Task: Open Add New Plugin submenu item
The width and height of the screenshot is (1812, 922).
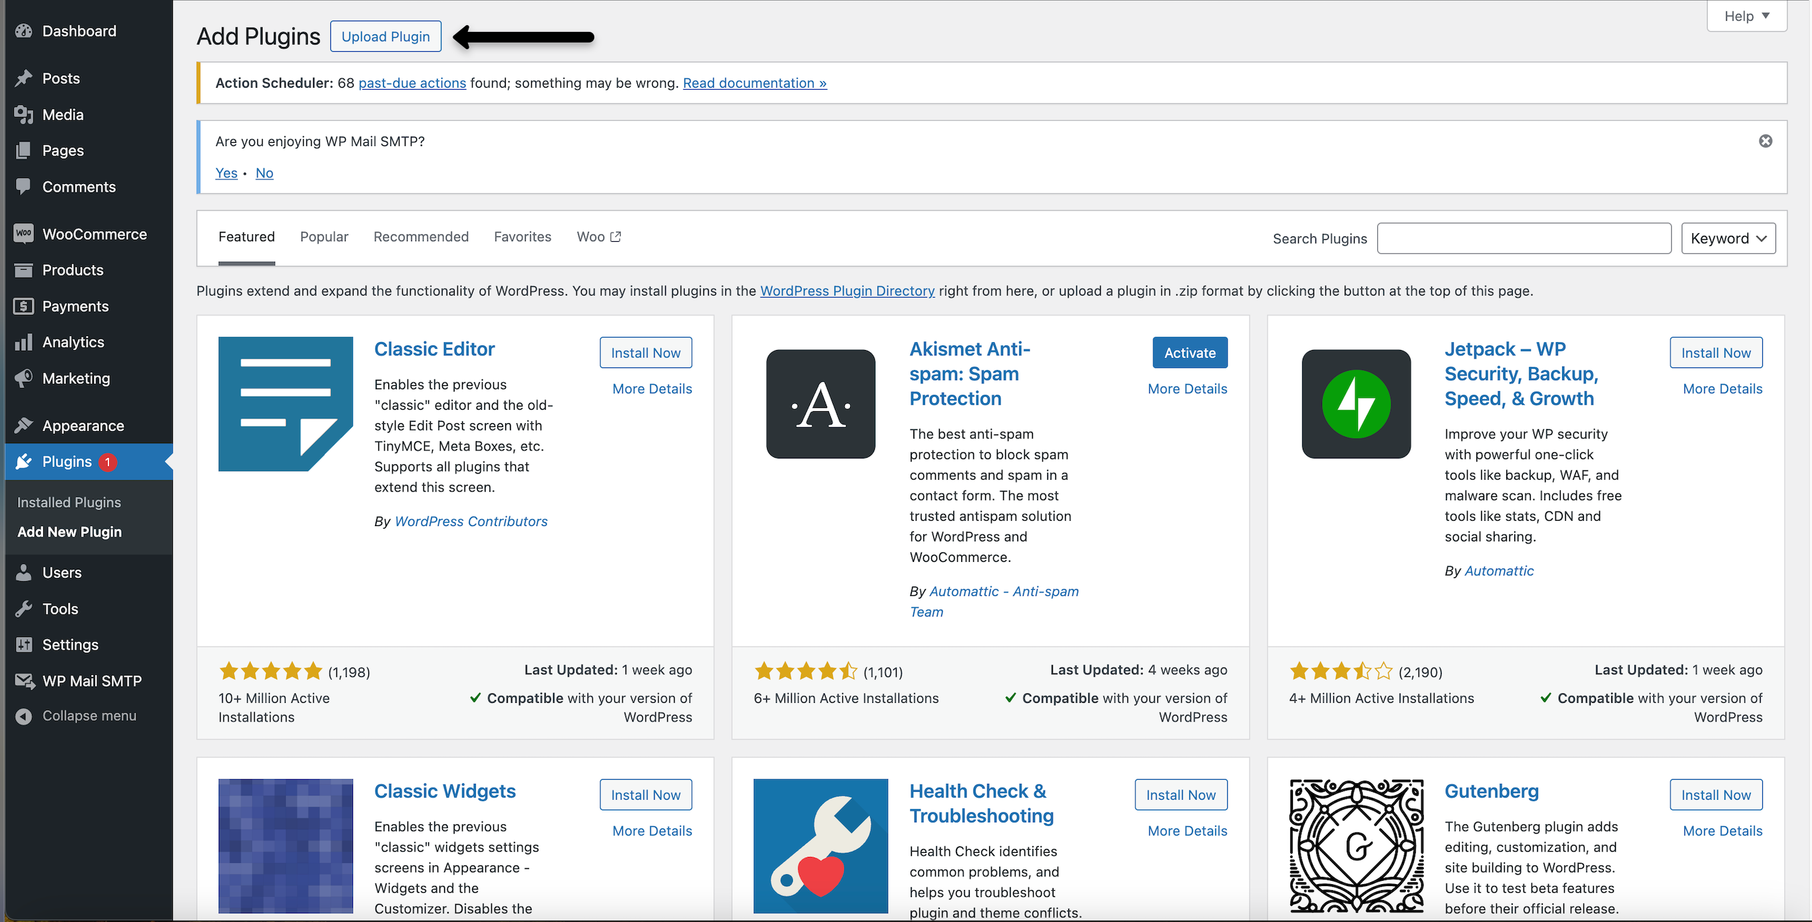Action: [70, 532]
